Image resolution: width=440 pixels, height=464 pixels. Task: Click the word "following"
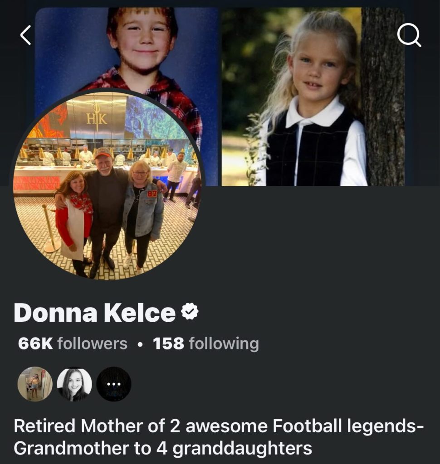[224, 343]
